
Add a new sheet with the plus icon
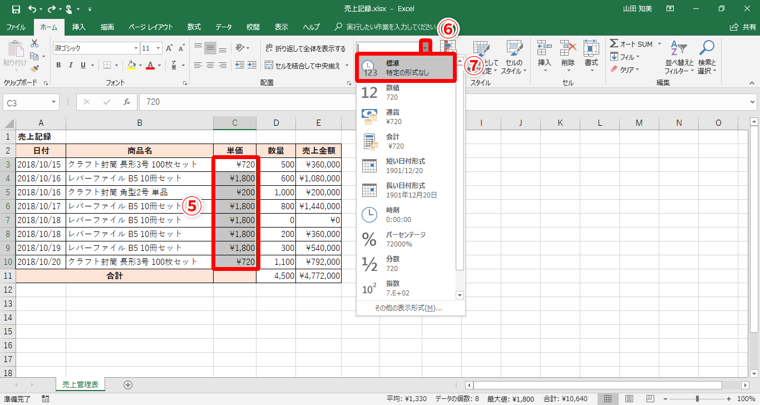coord(128,384)
